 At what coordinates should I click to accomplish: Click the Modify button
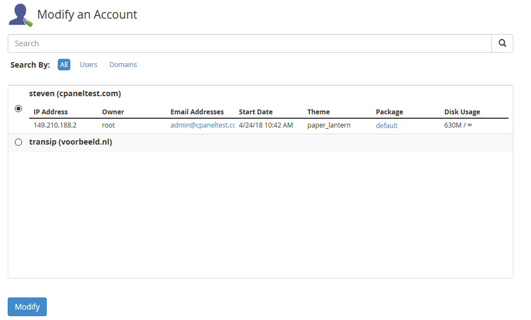pyautogui.click(x=27, y=307)
